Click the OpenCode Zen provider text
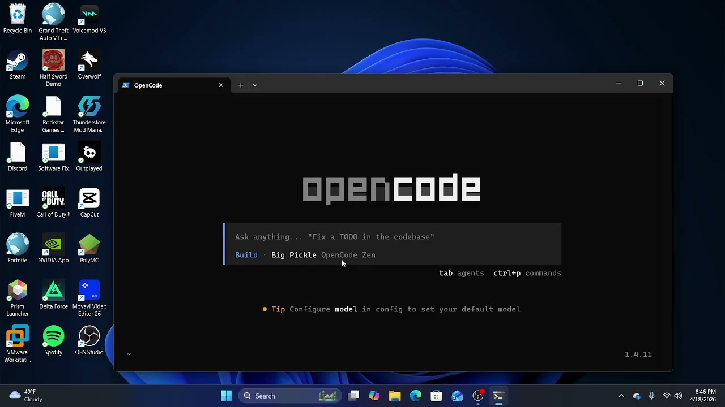The width and height of the screenshot is (725, 407). pos(348,255)
